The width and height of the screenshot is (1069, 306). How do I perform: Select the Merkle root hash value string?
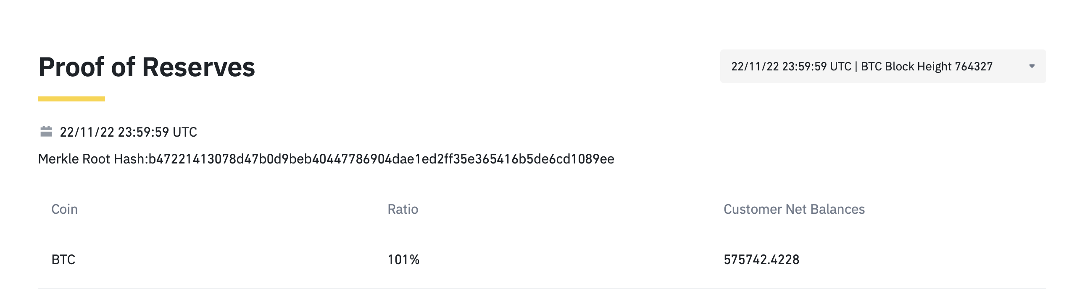pos(381,159)
